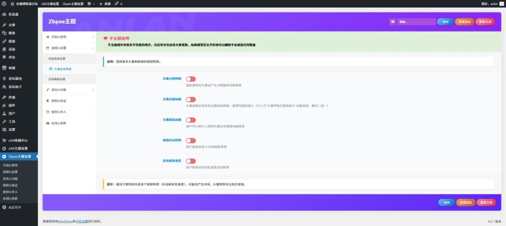Screen dimensions: 506x226
Task: Turn on the 头像摇摆动画 switch
Action: [x=191, y=120]
